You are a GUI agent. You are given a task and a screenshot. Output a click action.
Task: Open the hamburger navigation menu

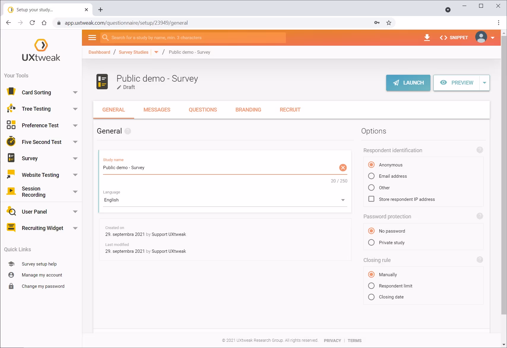pyautogui.click(x=92, y=37)
